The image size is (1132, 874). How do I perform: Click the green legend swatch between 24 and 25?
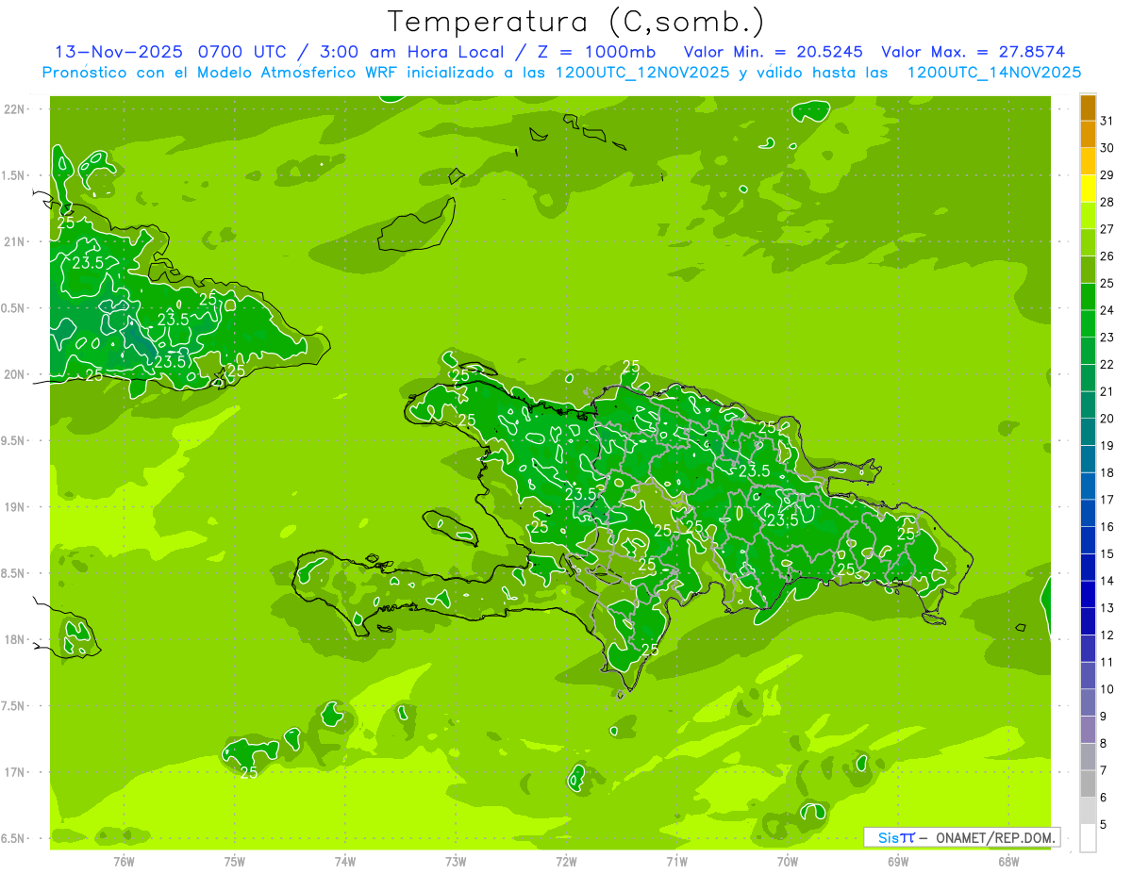(x=1088, y=296)
